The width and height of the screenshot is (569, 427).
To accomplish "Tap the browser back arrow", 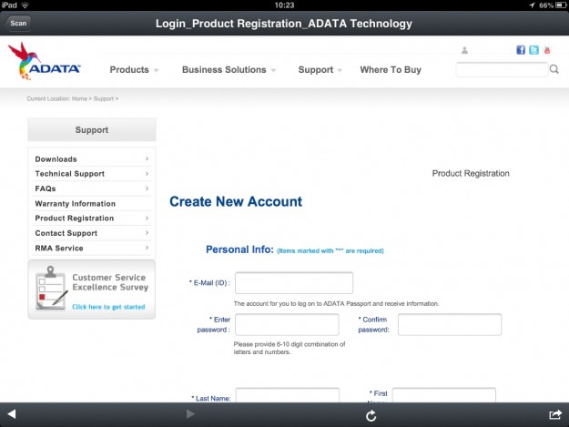I will 12,415.
